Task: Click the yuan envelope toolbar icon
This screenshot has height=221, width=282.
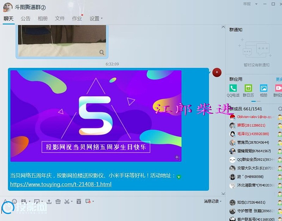Action: tap(79, 201)
